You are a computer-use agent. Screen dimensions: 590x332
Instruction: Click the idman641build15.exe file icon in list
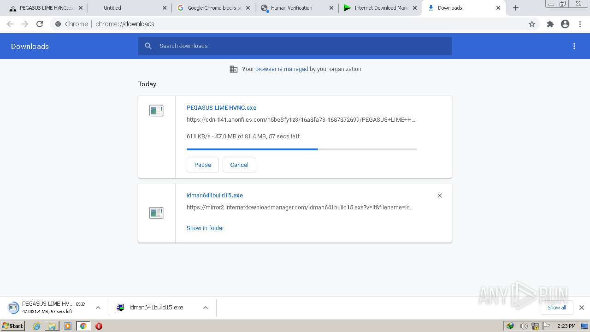156,213
